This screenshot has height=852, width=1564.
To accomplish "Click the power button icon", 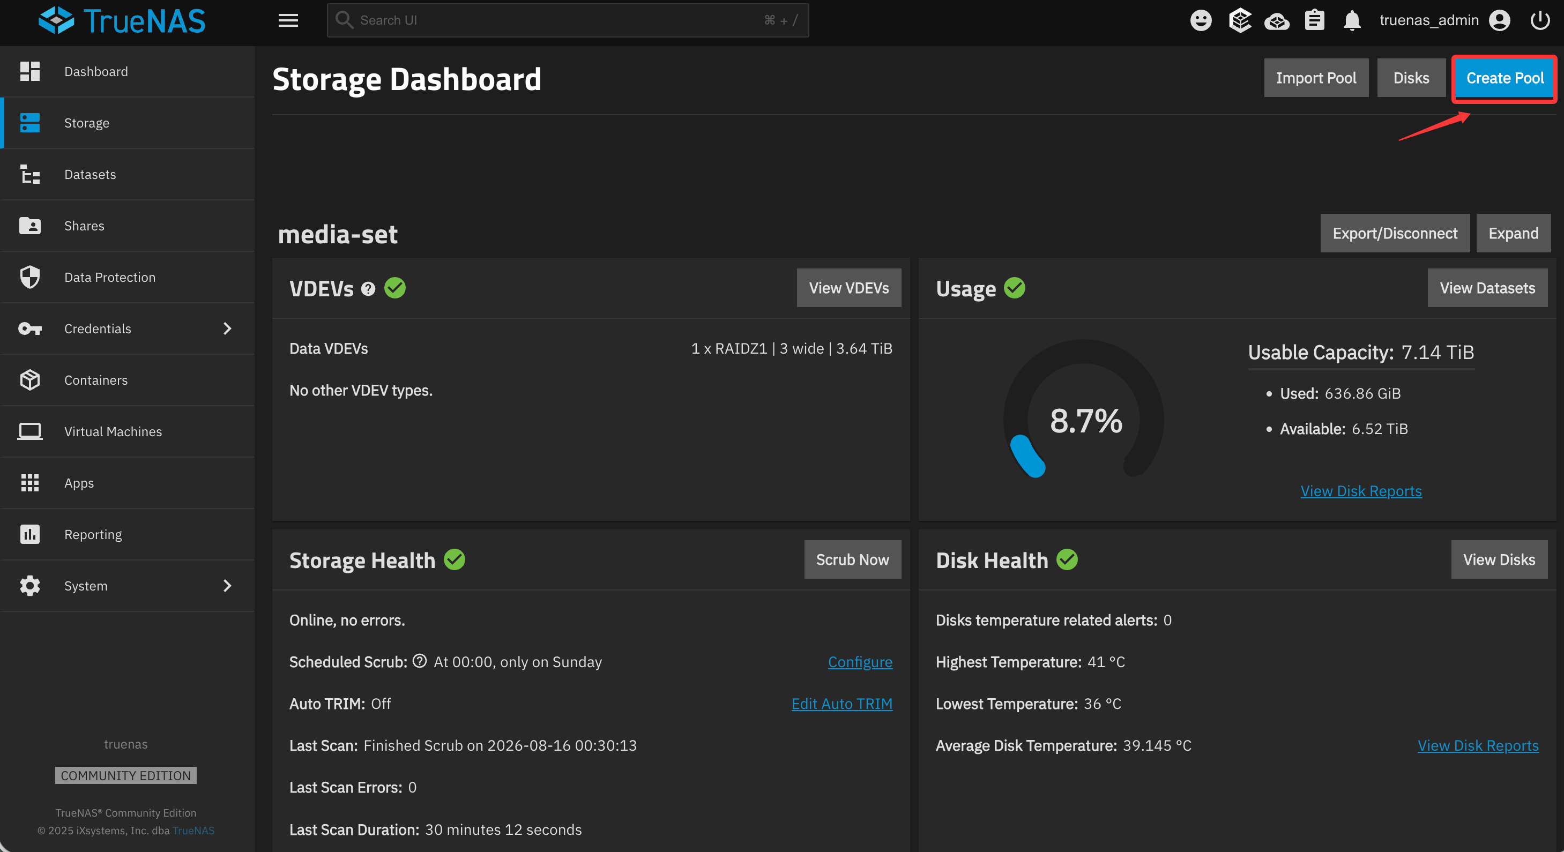I will point(1540,20).
